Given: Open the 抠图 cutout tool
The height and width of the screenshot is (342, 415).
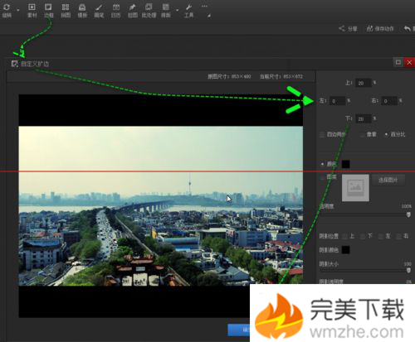Looking at the screenshot, I should pyautogui.click(x=133, y=11).
